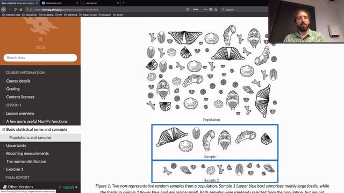This screenshot has height=193, width=344.
Task: Open a new browser tab
Action: tap(124, 3)
